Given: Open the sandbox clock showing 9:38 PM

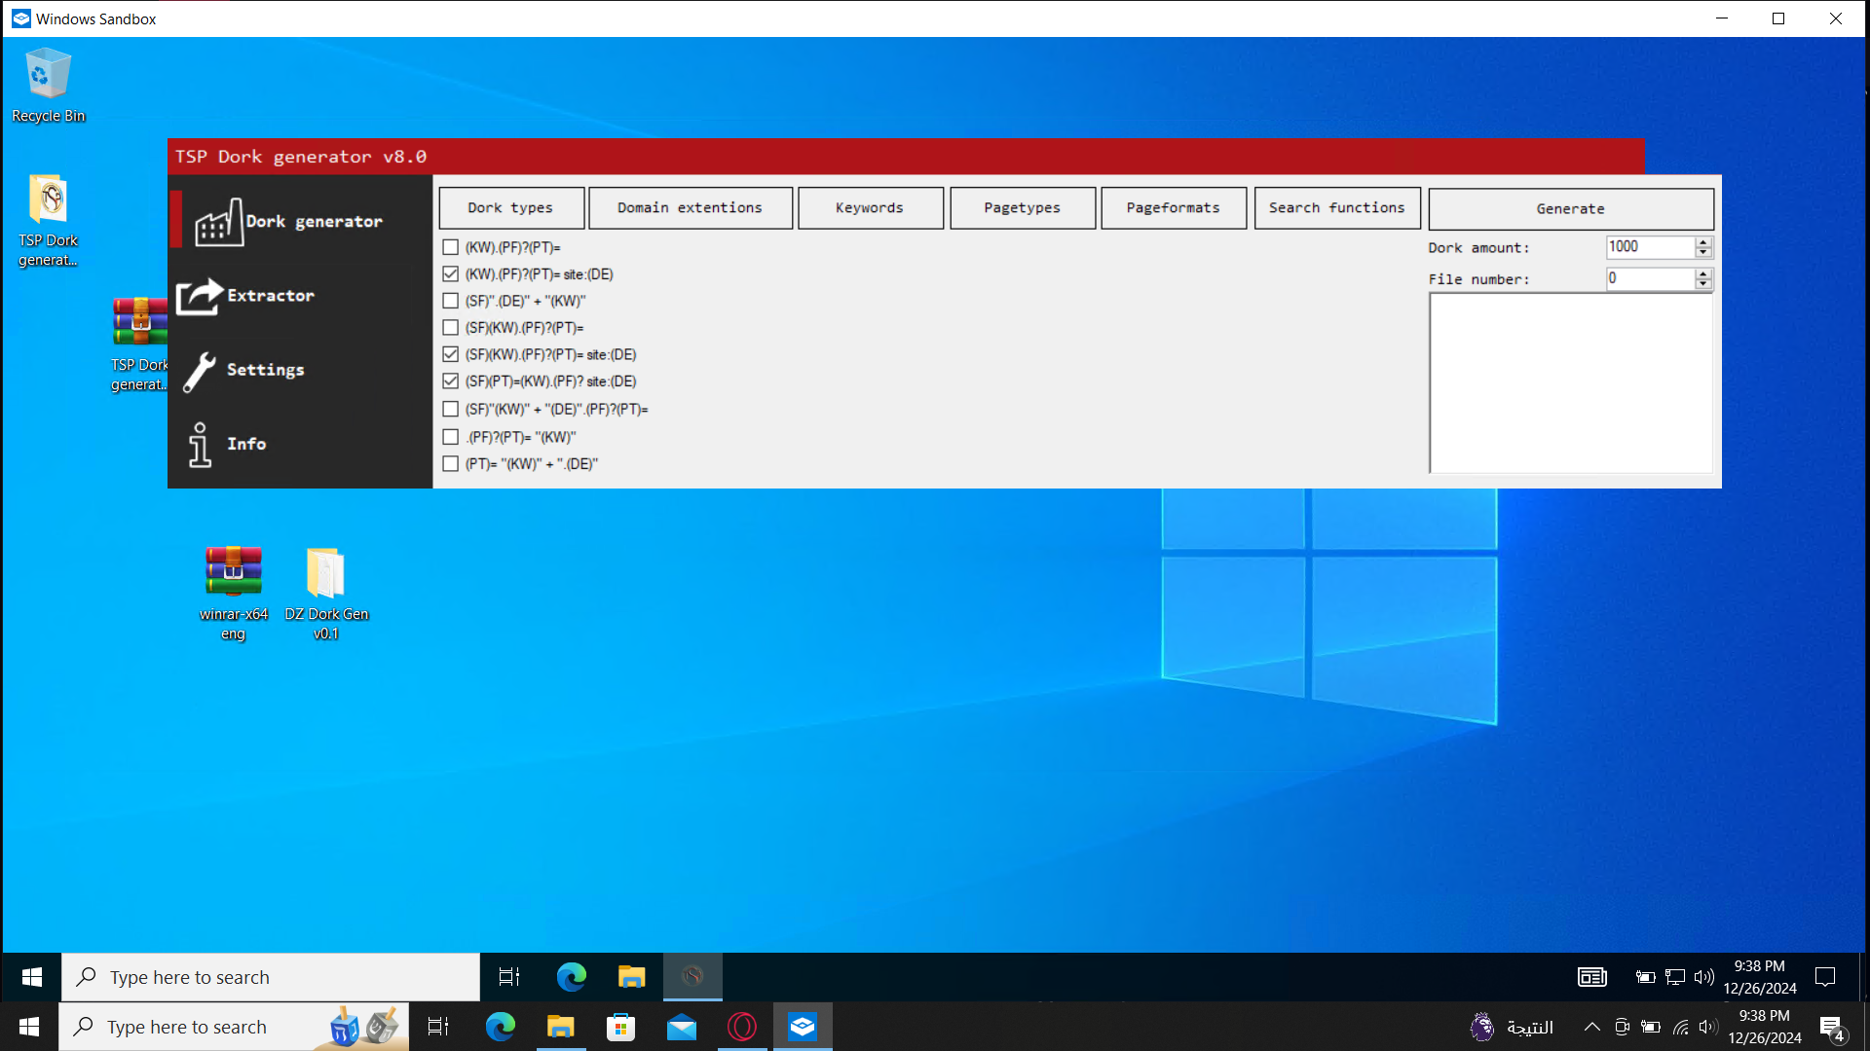Looking at the screenshot, I should click(x=1759, y=977).
